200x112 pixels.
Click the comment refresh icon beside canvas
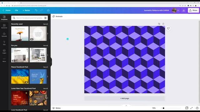pos(168,28)
